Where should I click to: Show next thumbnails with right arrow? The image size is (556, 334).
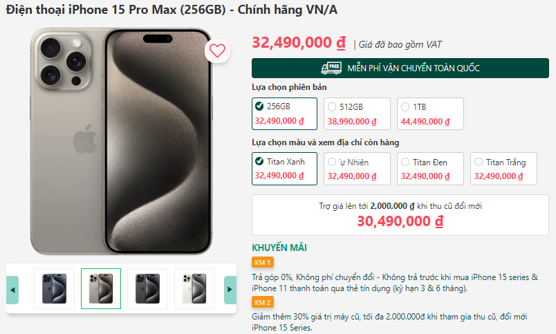(x=230, y=290)
